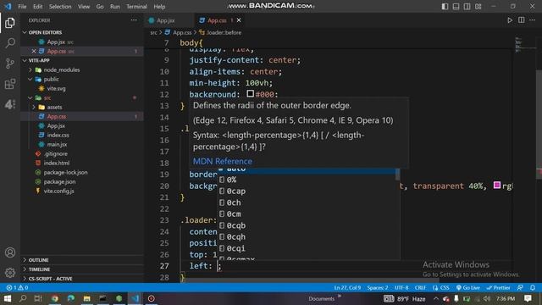Open Task View on taskbar
542x305 pixels.
[38, 298]
